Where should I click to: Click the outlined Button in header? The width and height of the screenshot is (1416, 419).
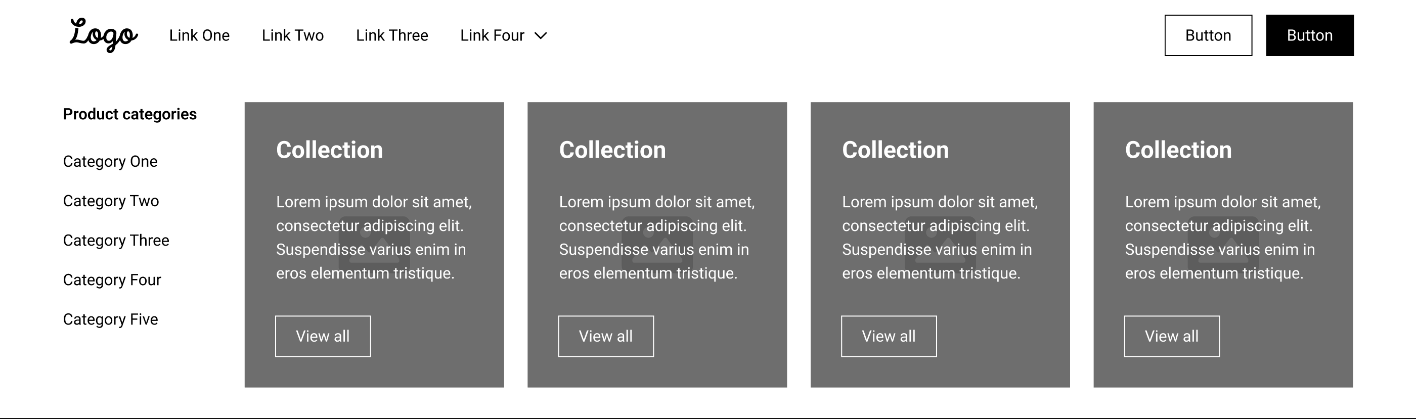coord(1208,35)
